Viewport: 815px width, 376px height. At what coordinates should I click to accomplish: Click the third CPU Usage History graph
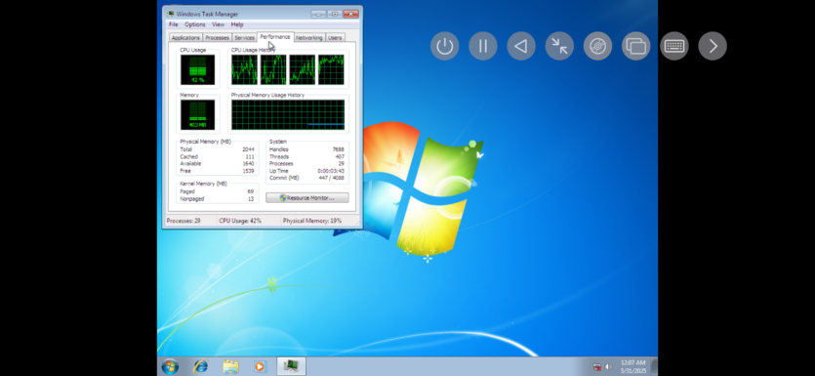(x=302, y=69)
